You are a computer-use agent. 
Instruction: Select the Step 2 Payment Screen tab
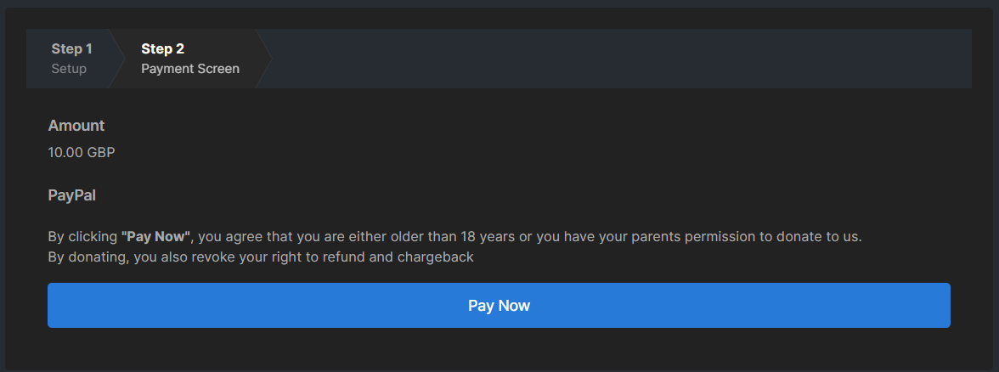[190, 59]
